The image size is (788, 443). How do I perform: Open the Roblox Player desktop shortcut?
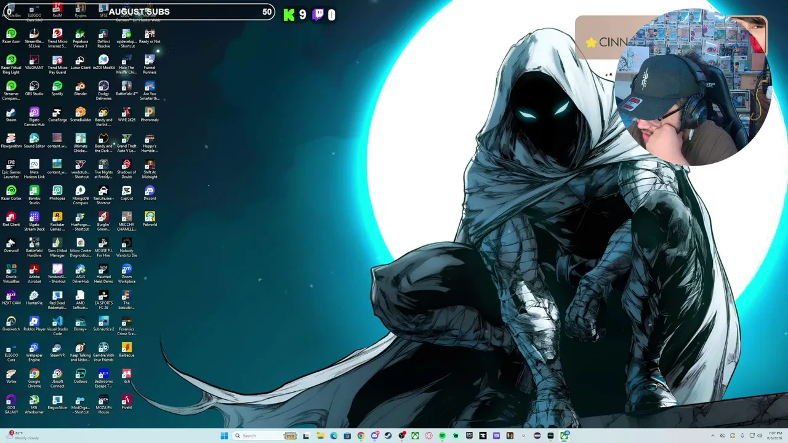pos(34,324)
